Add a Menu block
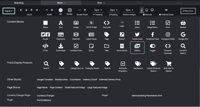The image size is (200, 107). tap(137, 24)
